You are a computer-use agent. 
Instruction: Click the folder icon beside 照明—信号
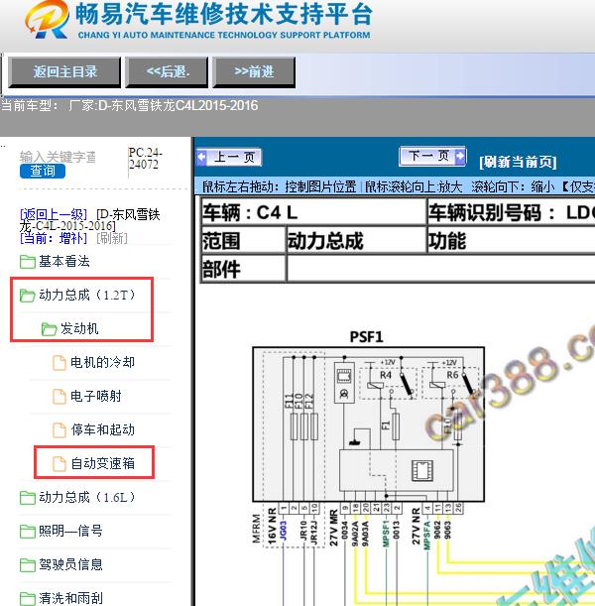click(28, 532)
